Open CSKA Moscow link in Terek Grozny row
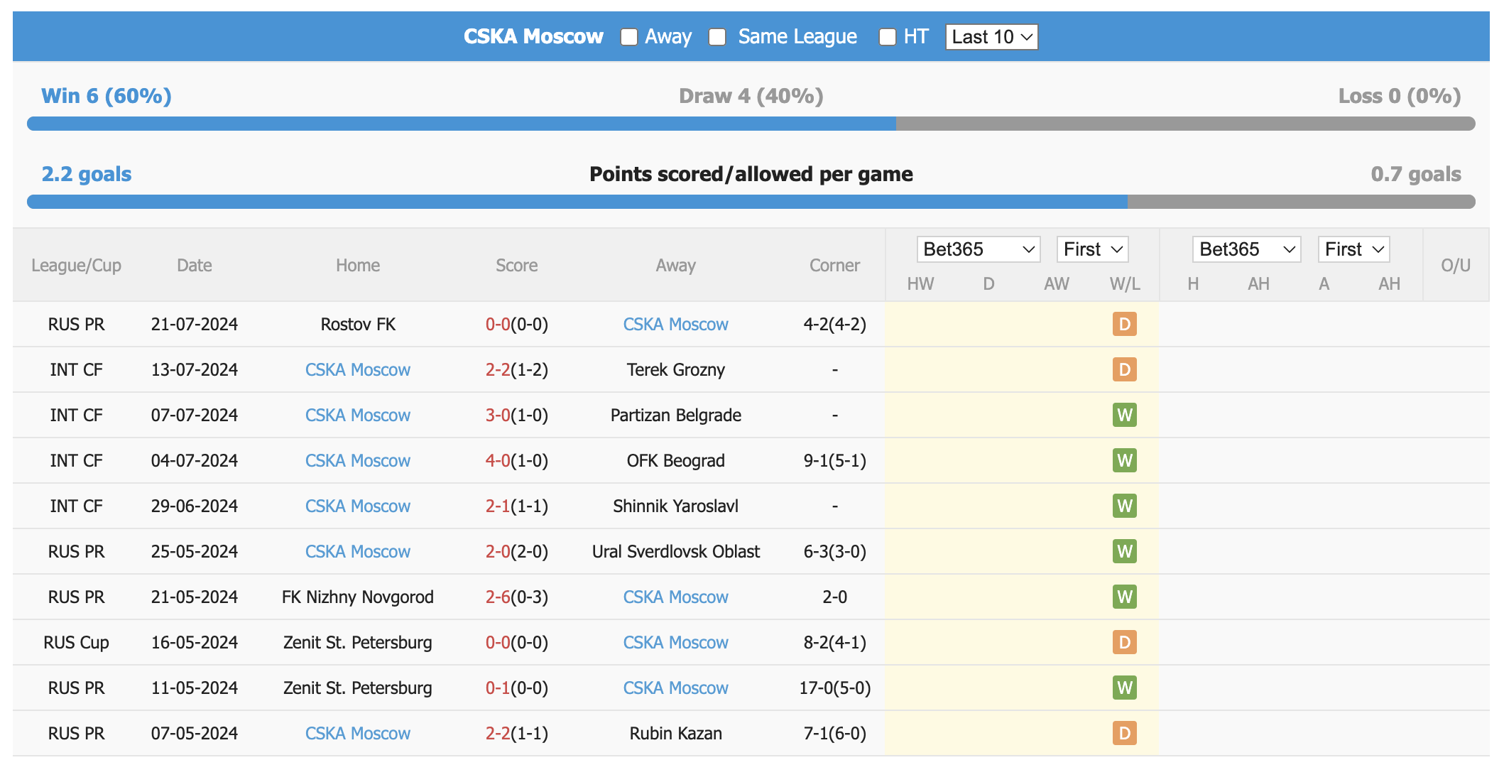 (x=358, y=369)
